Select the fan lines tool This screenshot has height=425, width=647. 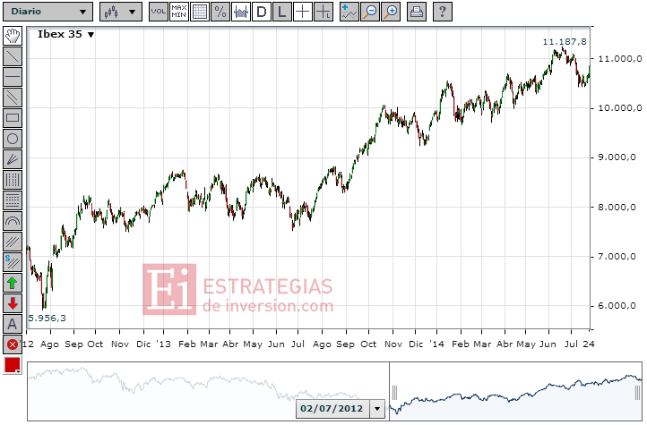[x=13, y=159]
